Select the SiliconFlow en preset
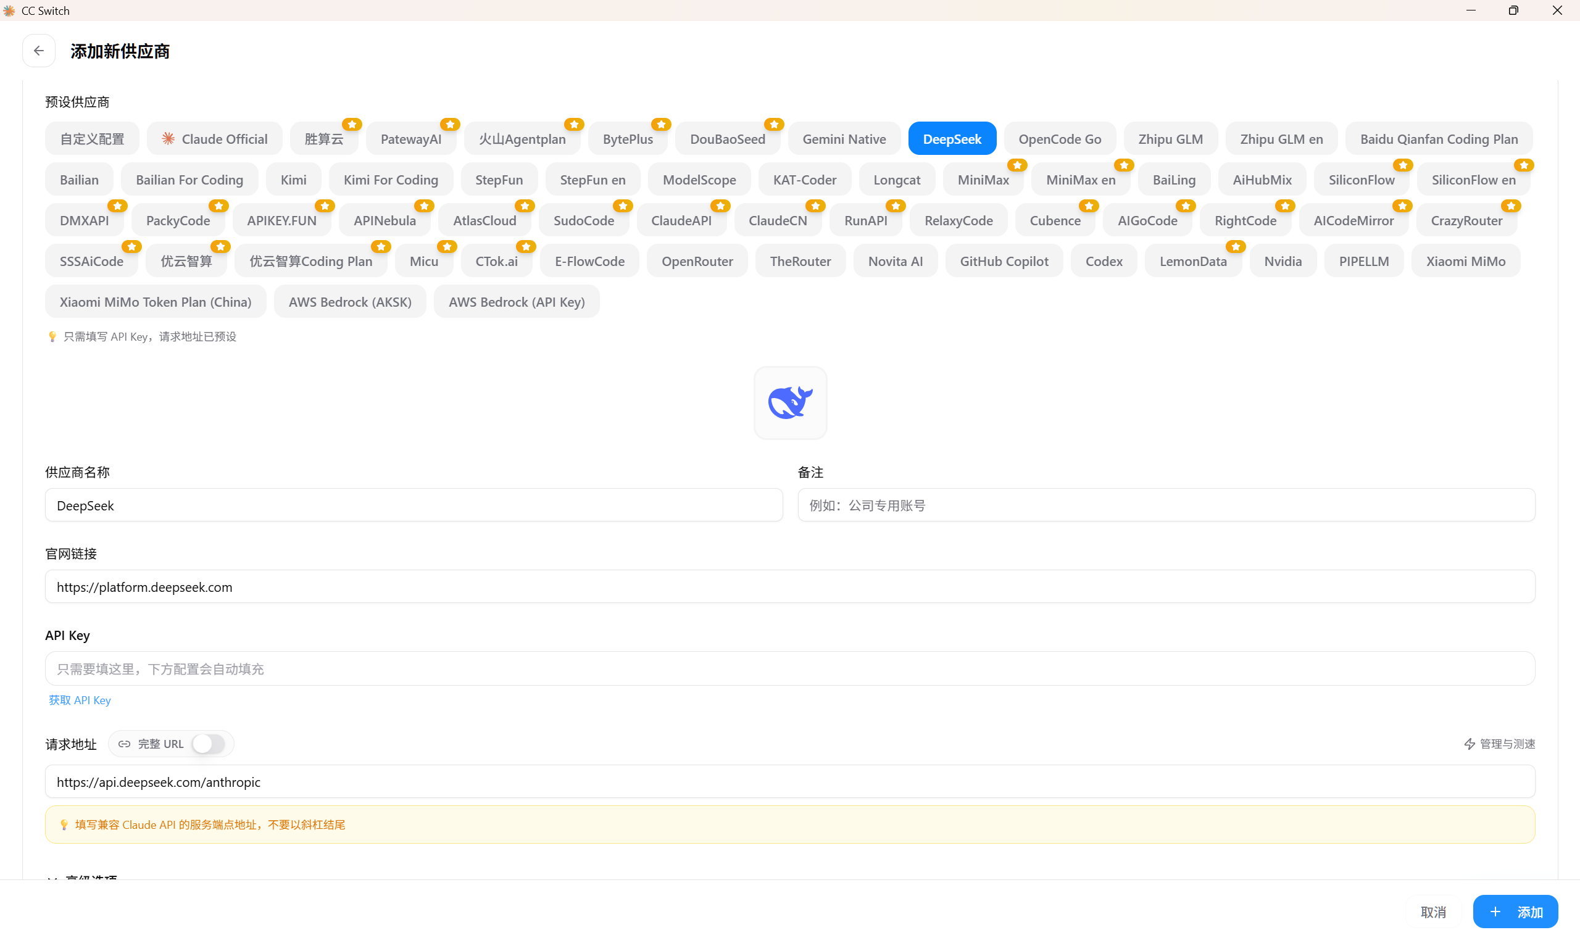 pos(1473,179)
